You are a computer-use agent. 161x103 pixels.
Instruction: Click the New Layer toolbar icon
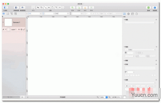tap(23, 7)
